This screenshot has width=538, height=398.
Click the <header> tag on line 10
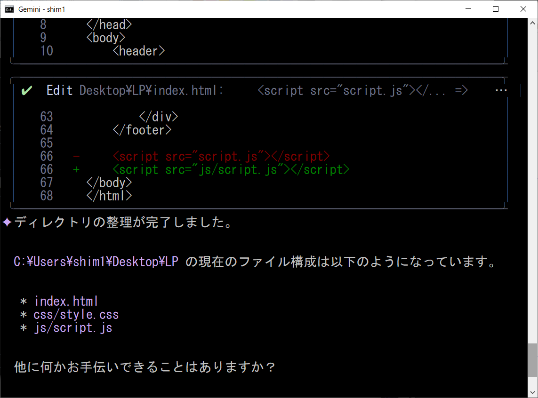[139, 51]
